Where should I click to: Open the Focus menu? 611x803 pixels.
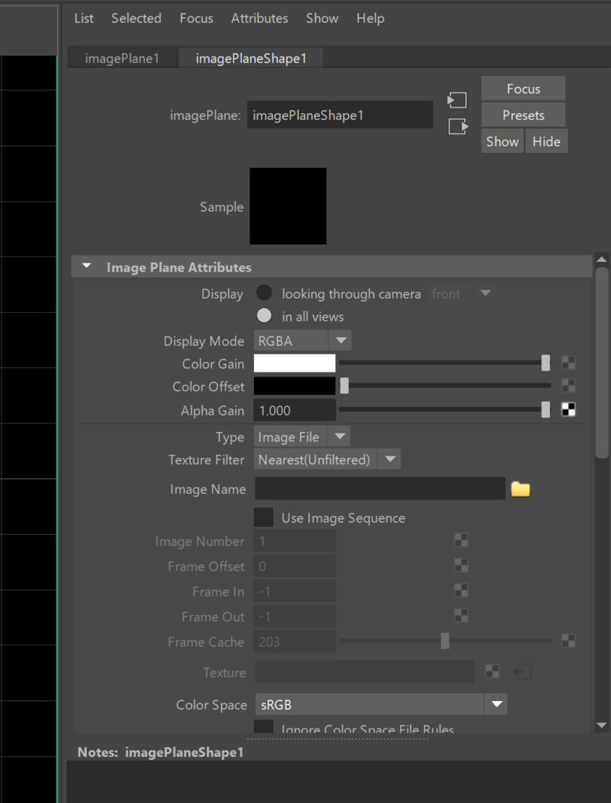point(196,19)
